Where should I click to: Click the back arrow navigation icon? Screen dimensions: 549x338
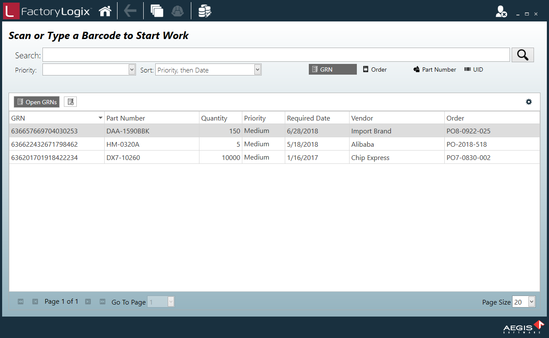click(x=130, y=11)
